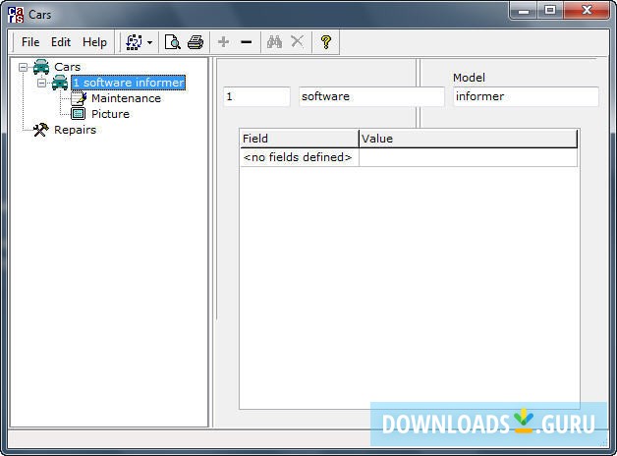Maximize the Cars window
This screenshot has width=617, height=456.
click(x=550, y=10)
